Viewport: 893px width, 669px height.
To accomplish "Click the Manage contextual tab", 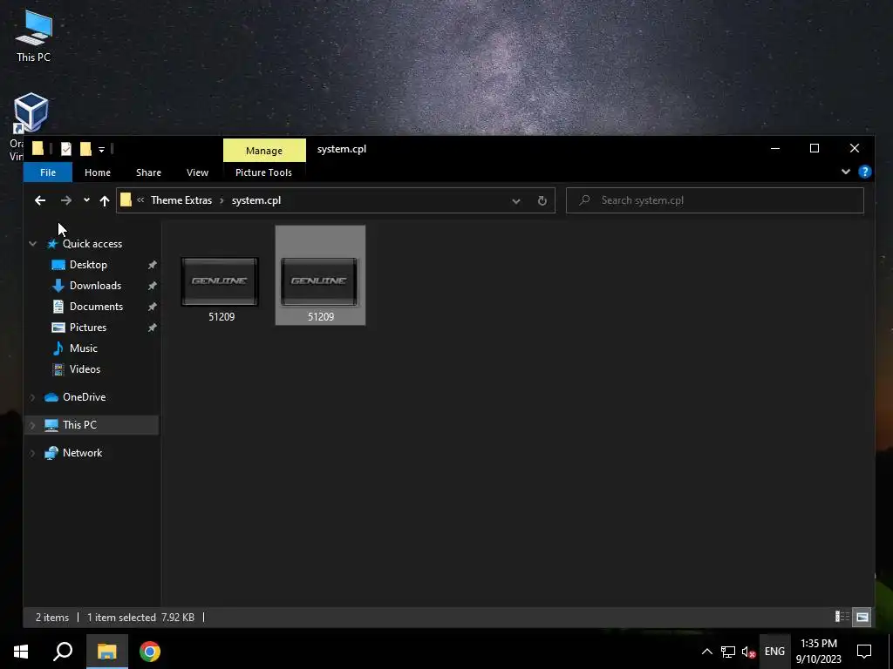I will tap(264, 150).
